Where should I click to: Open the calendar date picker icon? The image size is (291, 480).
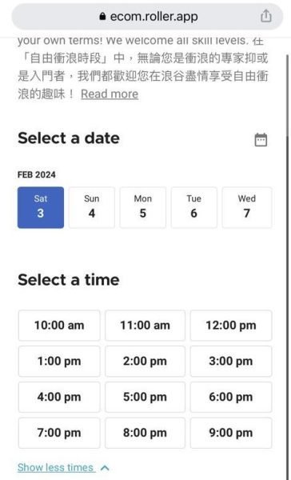[x=261, y=140]
